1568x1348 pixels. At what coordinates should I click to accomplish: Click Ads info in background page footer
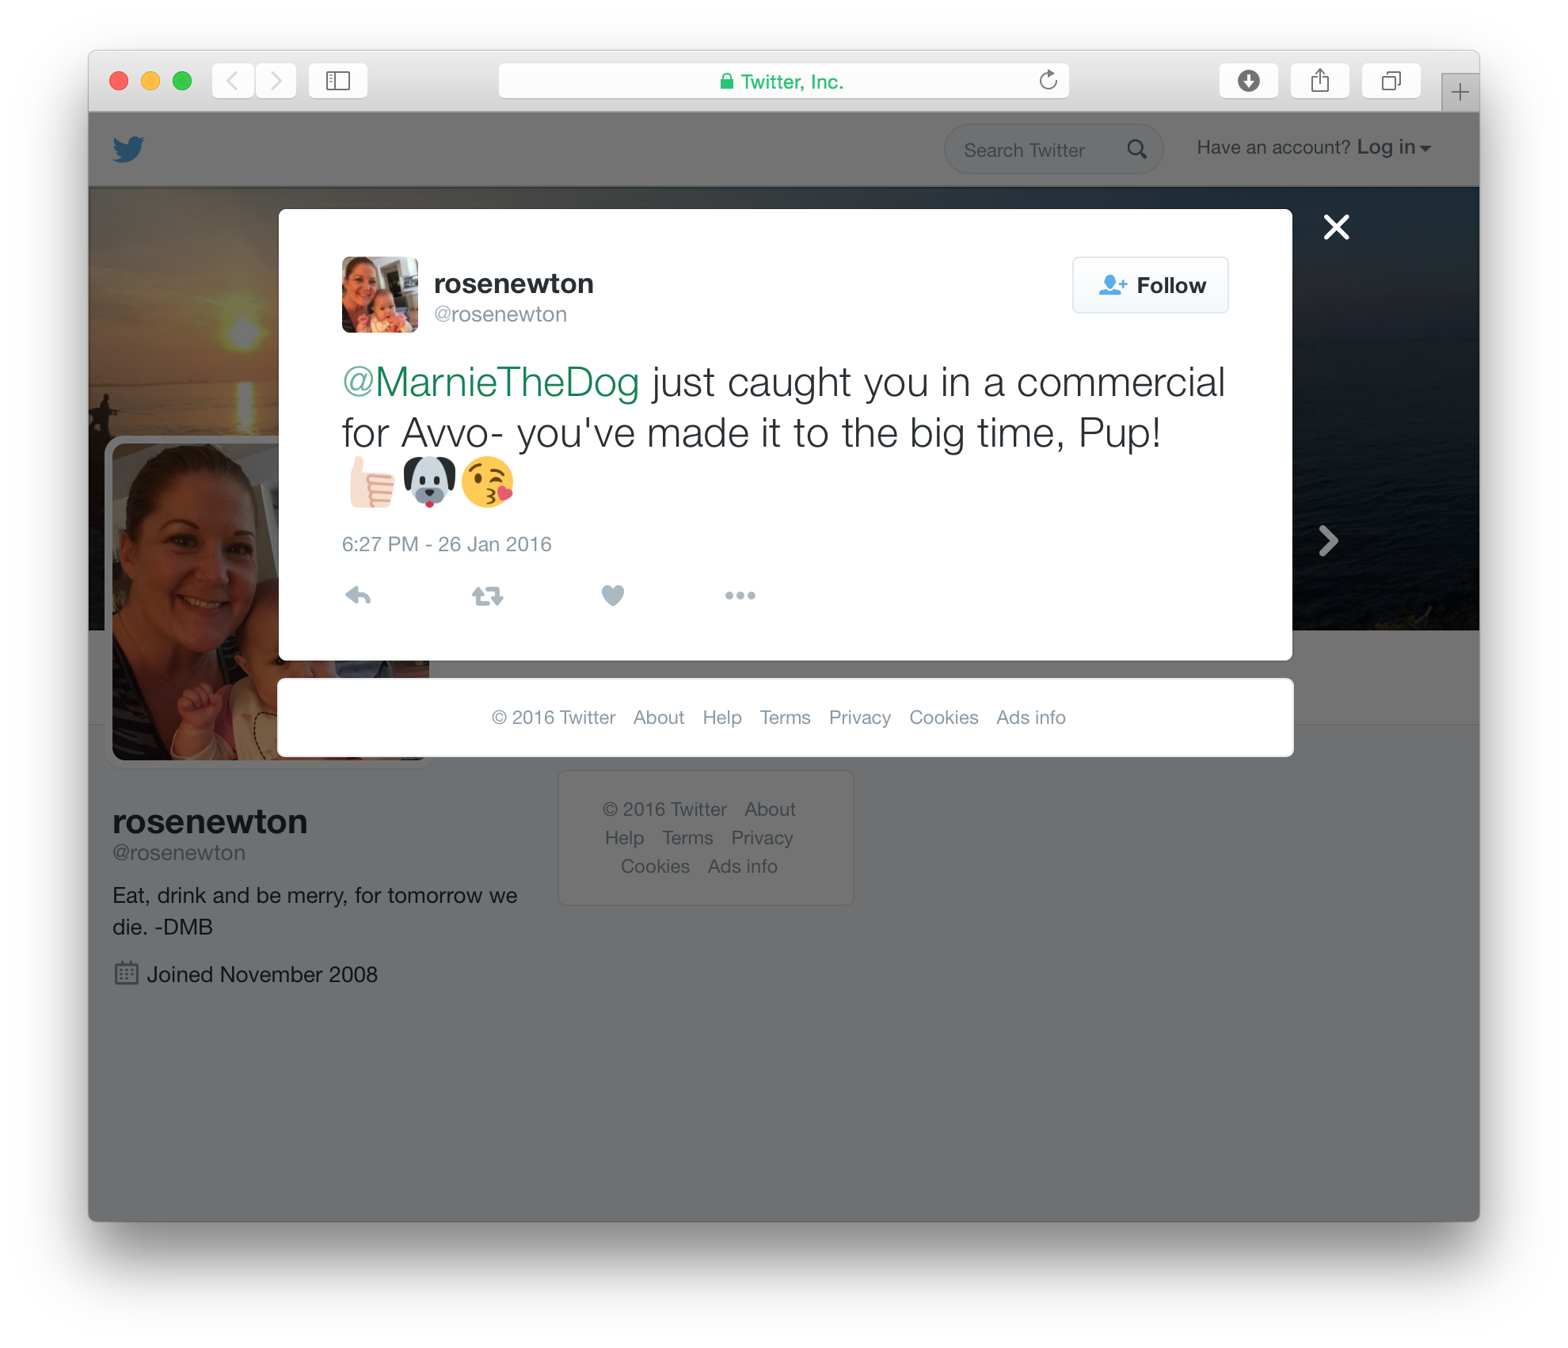[x=743, y=866]
